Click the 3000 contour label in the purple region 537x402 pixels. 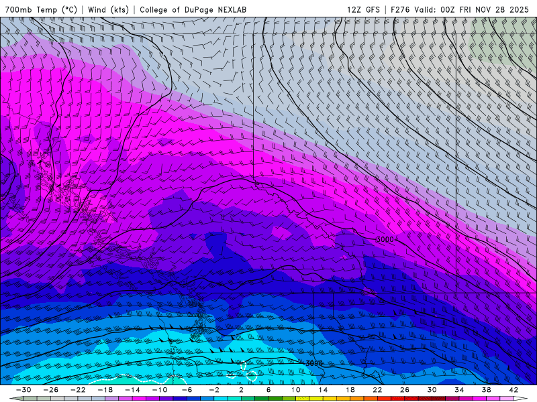coord(385,240)
